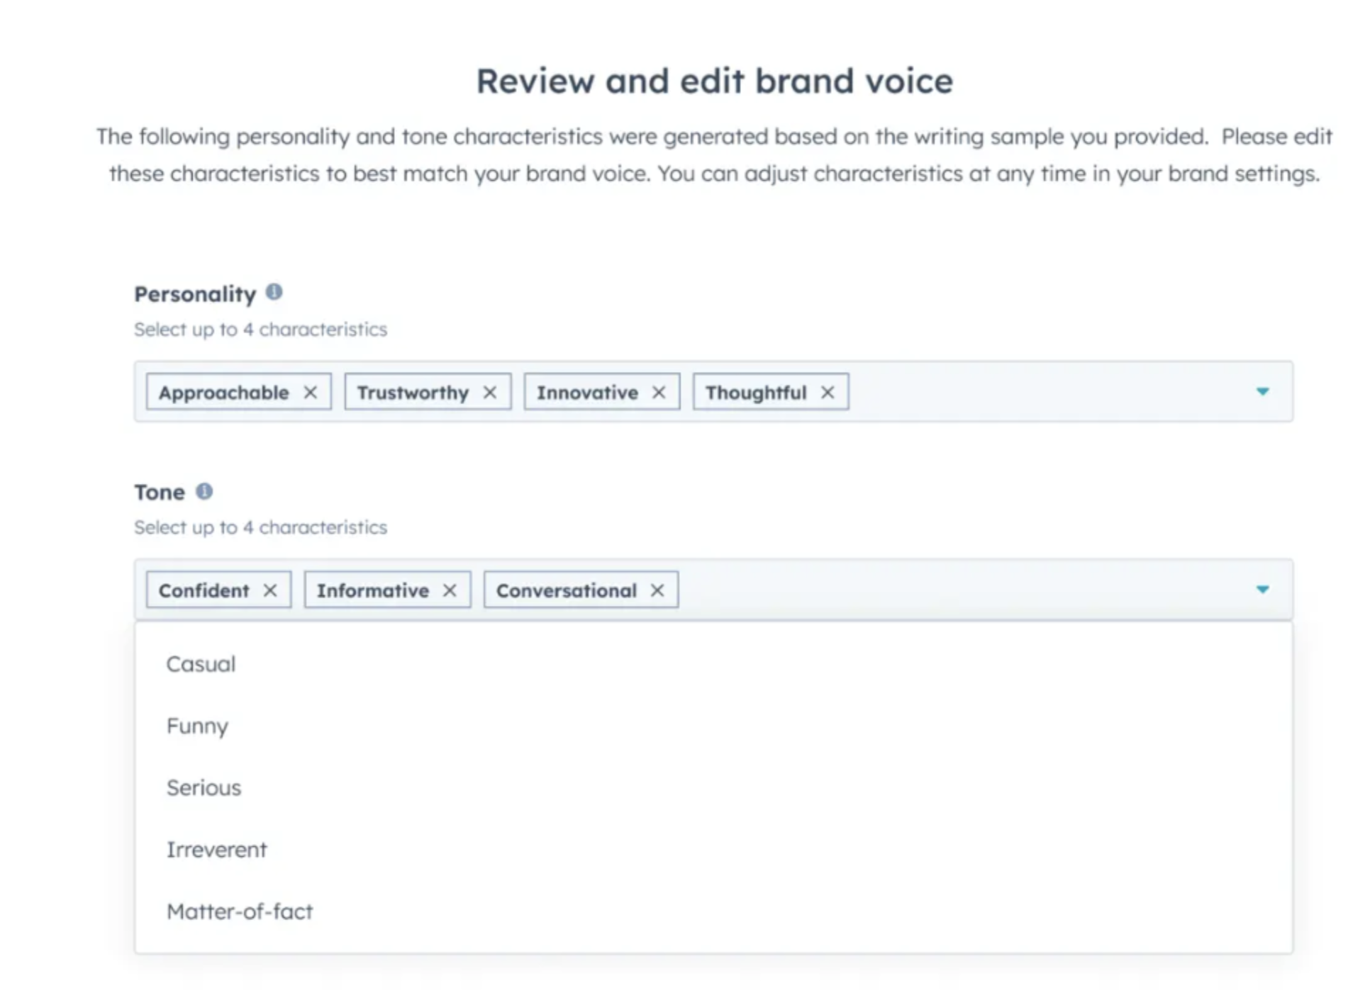Screen dimensions: 1370x995
Task: Remove the Approachable personality tag
Action: click(x=311, y=393)
